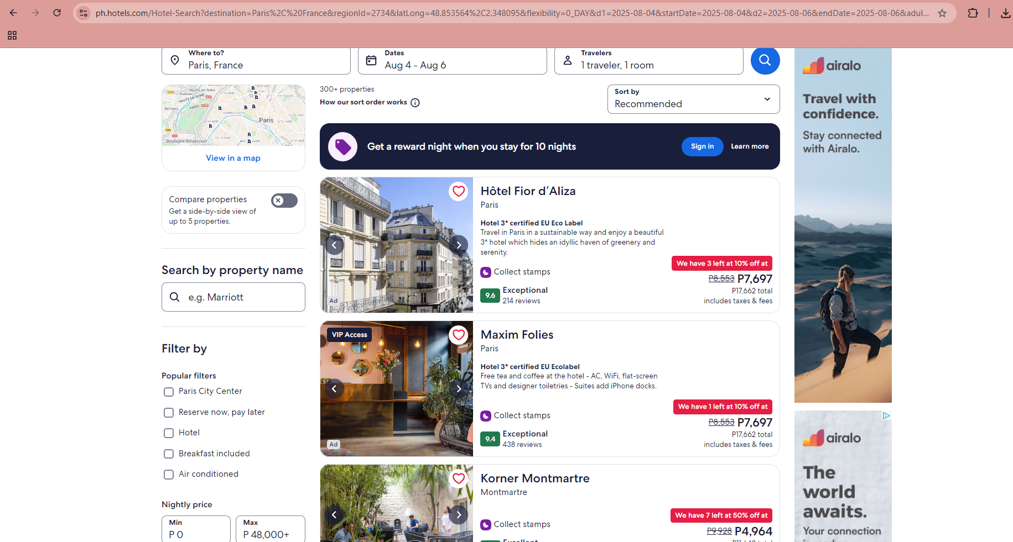Image resolution: width=1013 pixels, height=542 pixels.
Task: Save Hôtel Fior d'Aliza to favorites heart
Action: click(459, 191)
